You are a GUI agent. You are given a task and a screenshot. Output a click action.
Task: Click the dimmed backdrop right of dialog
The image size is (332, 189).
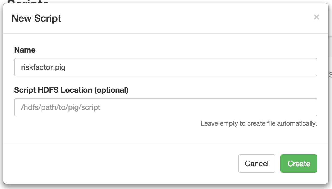coord(330,108)
